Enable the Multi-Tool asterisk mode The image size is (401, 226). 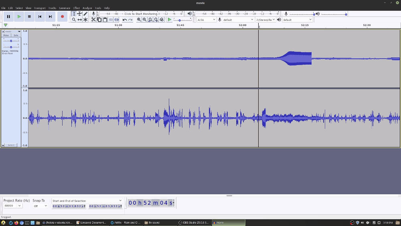tap(85, 20)
